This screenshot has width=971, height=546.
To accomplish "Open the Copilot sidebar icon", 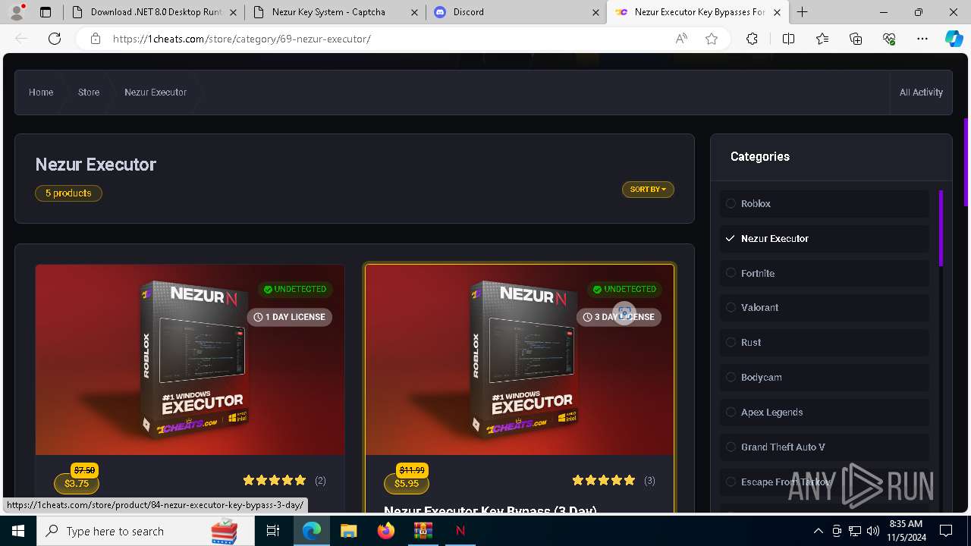I will tap(954, 39).
